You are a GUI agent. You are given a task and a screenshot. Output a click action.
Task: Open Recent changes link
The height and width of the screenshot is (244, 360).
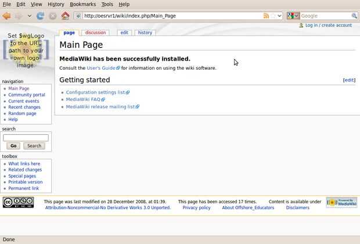[x=24, y=107]
